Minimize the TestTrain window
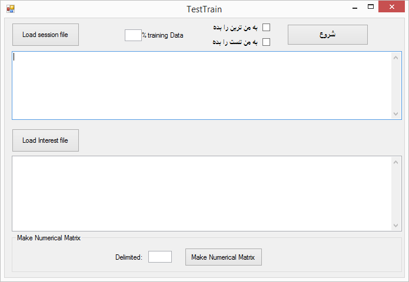 coord(354,8)
